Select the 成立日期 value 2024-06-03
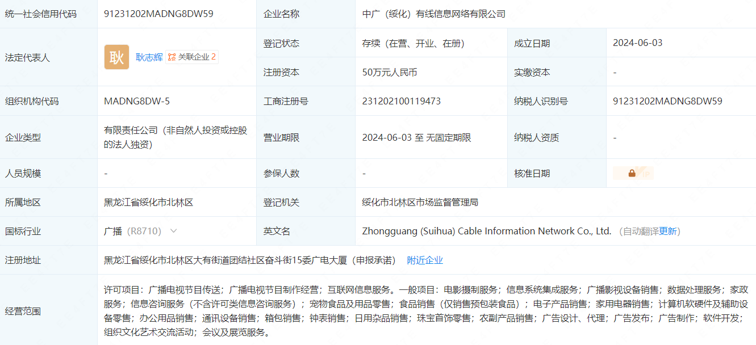The image size is (756, 345). point(638,43)
